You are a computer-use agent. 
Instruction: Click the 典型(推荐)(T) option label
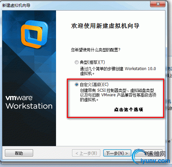92,62
